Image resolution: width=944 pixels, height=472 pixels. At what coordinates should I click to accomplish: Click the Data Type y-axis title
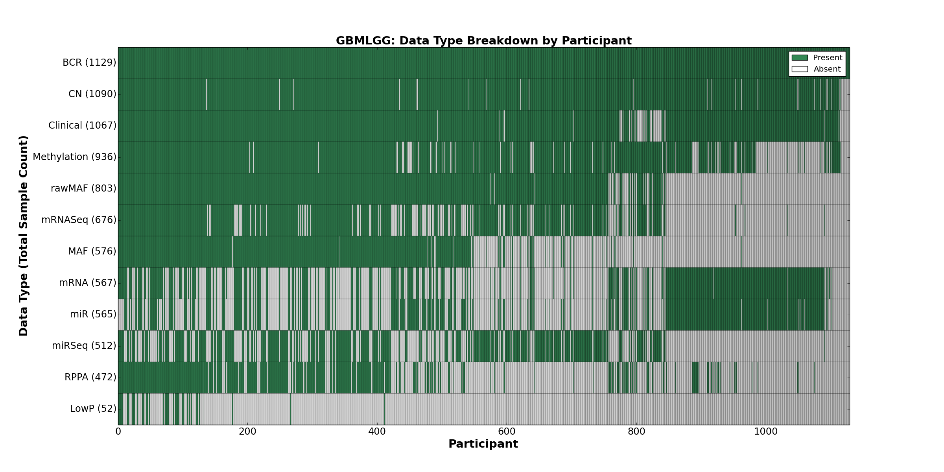tap(24, 236)
